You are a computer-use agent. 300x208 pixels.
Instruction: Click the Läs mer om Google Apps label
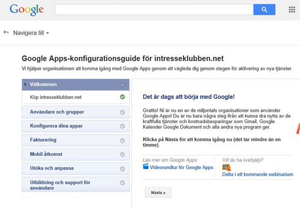click(170, 160)
